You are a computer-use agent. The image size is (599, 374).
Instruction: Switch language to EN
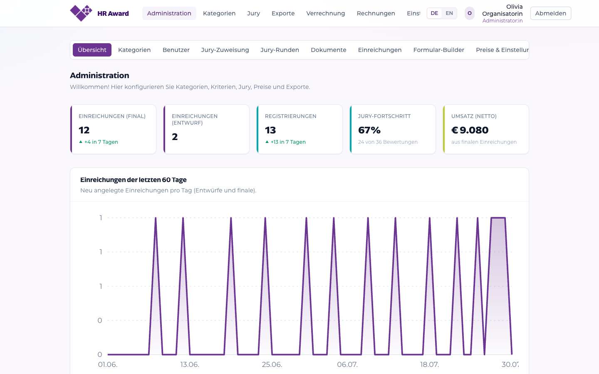pos(449,13)
